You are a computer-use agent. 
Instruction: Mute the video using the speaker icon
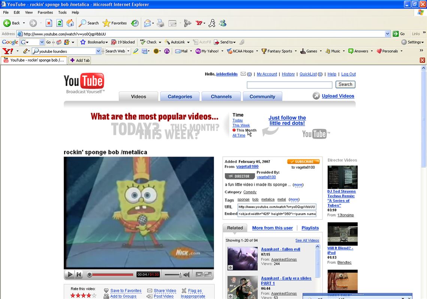click(x=187, y=275)
